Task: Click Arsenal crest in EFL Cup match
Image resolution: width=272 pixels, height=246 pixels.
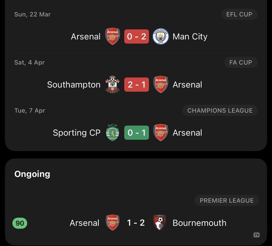Action: coord(112,37)
